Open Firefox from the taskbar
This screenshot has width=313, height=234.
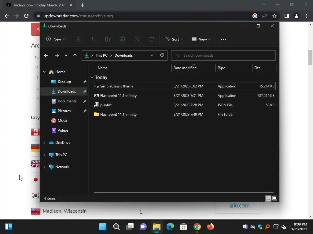[210, 227]
